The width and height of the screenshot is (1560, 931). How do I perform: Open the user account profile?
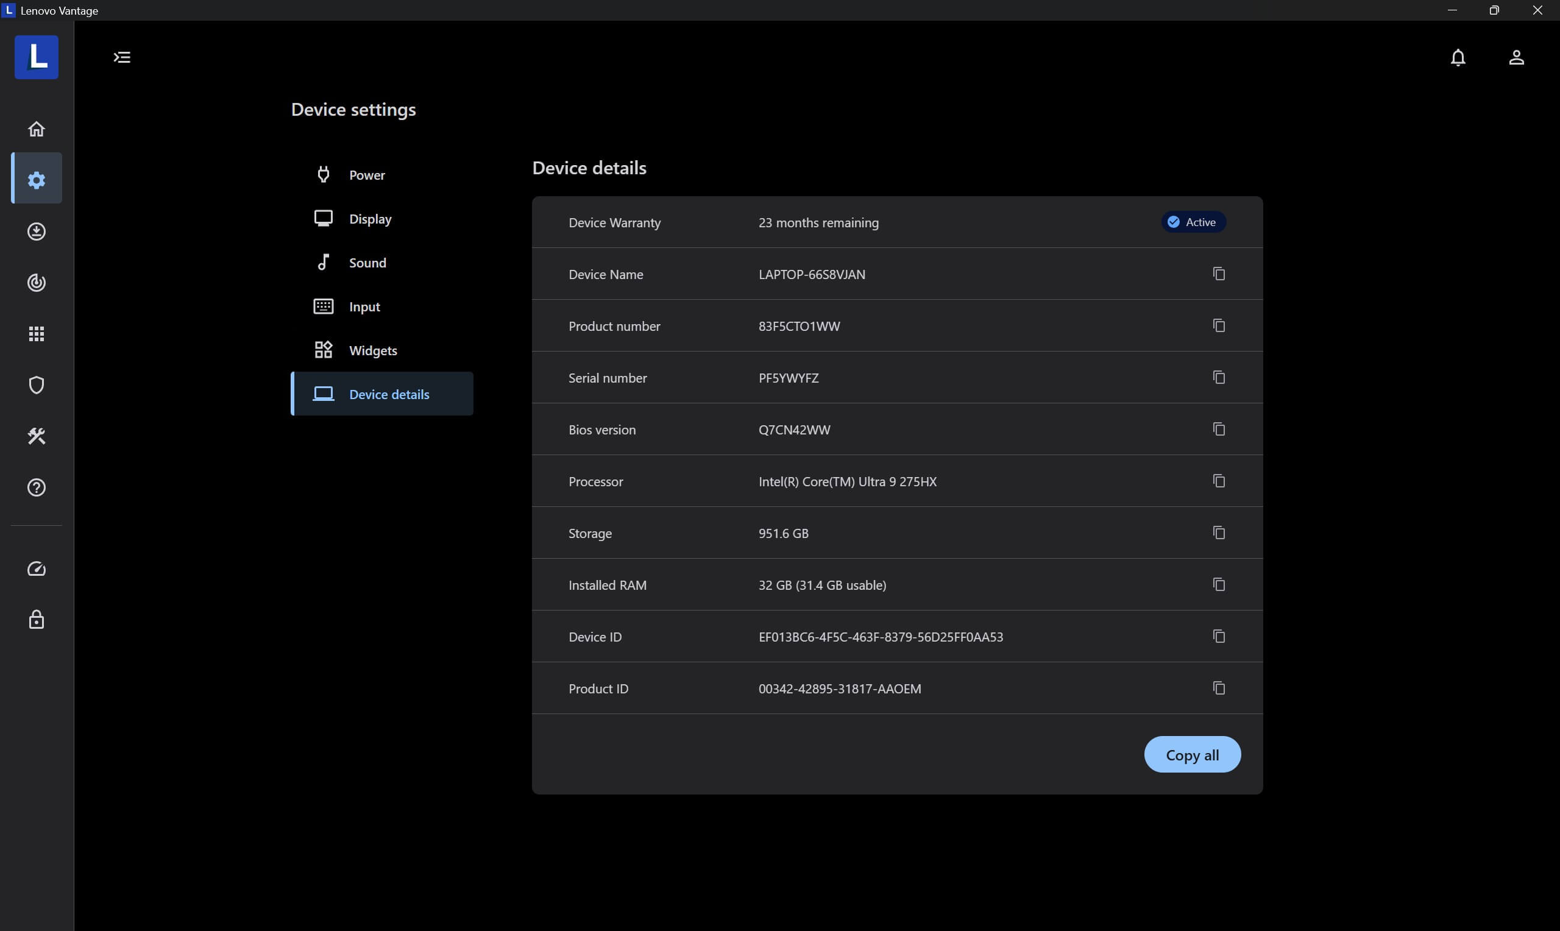(x=1516, y=58)
